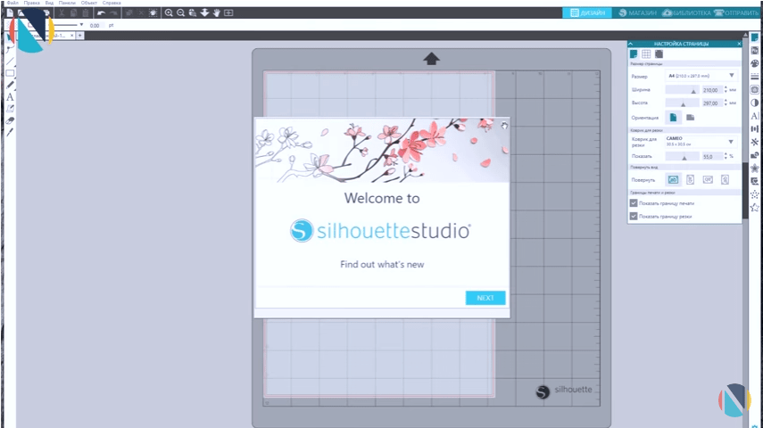Open the Pixscan panel icon in the right sidebar
763x428 pixels.
755,51
